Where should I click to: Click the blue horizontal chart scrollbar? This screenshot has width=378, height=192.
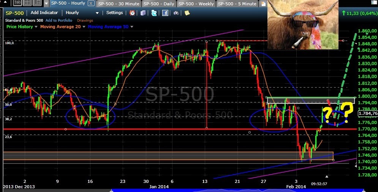tap(237, 190)
